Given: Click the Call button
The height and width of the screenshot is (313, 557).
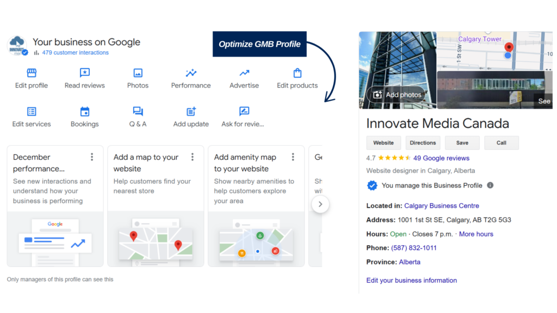Looking at the screenshot, I should click(x=501, y=143).
